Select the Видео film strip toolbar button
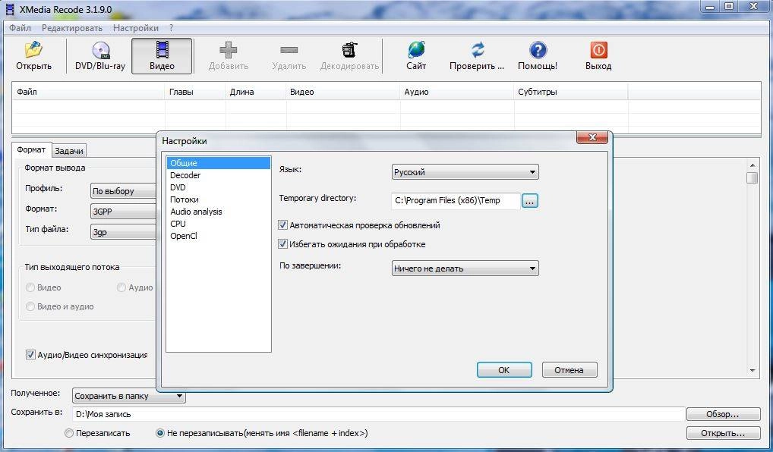The image size is (773, 452). tap(162, 56)
